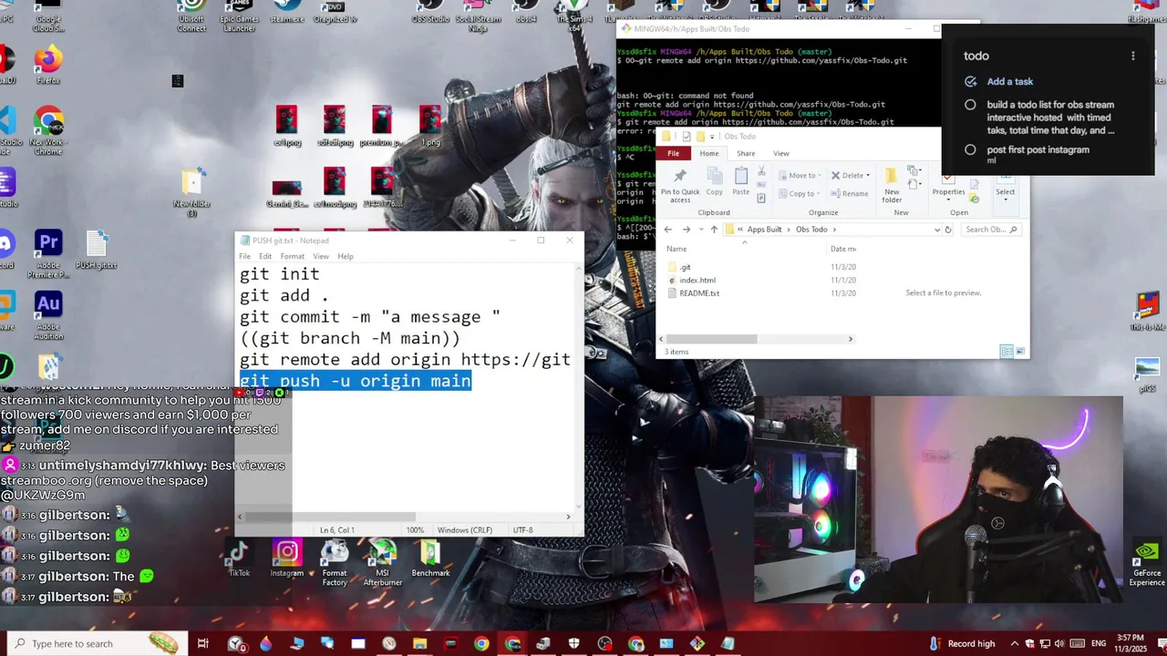Open the Properties dropdown in Explorer ribbon
This screenshot has width=1167, height=656.
[948, 198]
